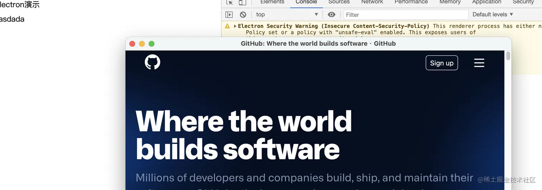Click the GitHub window title text
Image resolution: width=542 pixels, height=190 pixels.
click(318, 44)
